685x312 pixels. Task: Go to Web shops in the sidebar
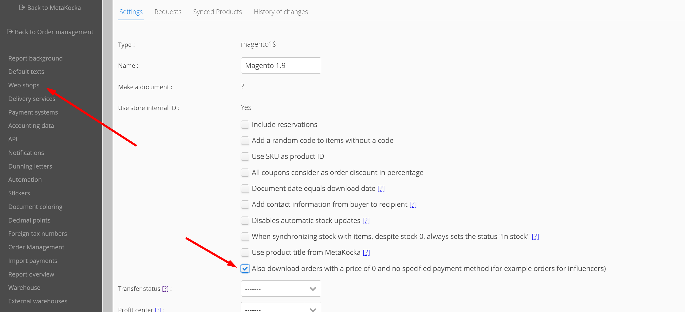tap(24, 85)
